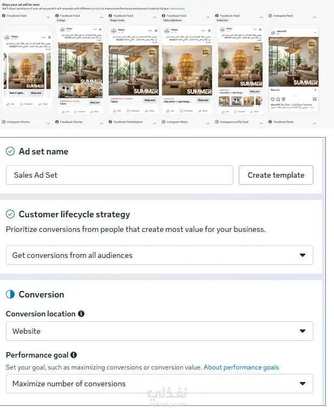Select the Facebook Marketplace placement label
This screenshot has height=408, width=334.
click(x=128, y=122)
